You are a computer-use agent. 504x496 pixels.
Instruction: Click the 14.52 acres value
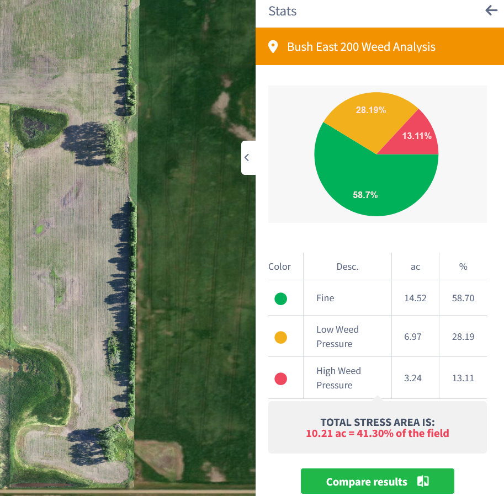415,298
